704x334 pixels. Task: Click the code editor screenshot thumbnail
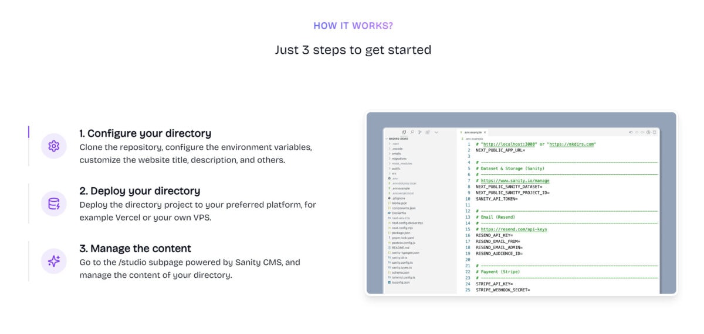pyautogui.click(x=521, y=203)
